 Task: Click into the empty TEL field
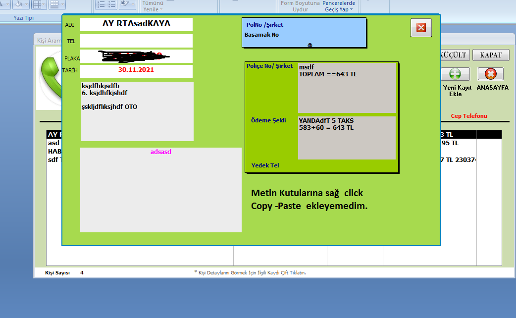pyautogui.click(x=136, y=41)
